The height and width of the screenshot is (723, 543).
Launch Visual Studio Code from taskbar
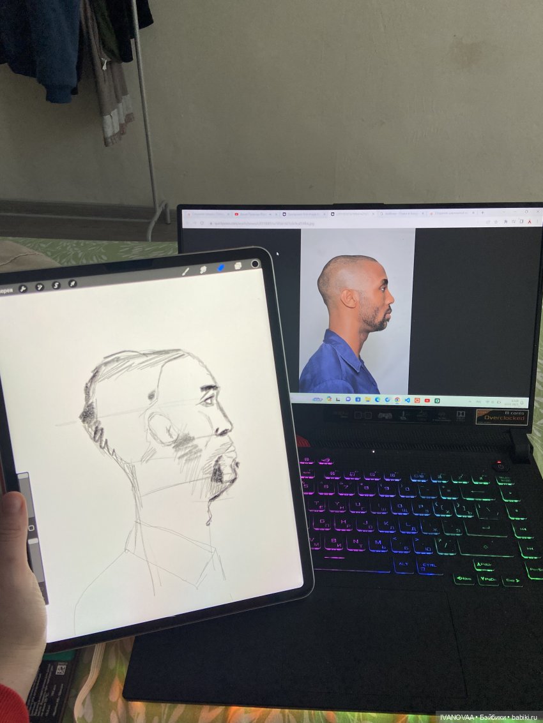(407, 400)
